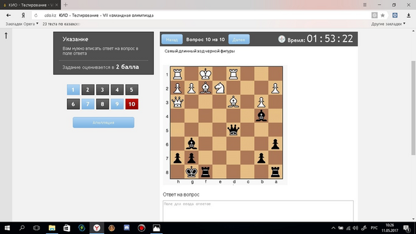416x234 pixels.
Task: Go to question 3
Action: (103, 90)
